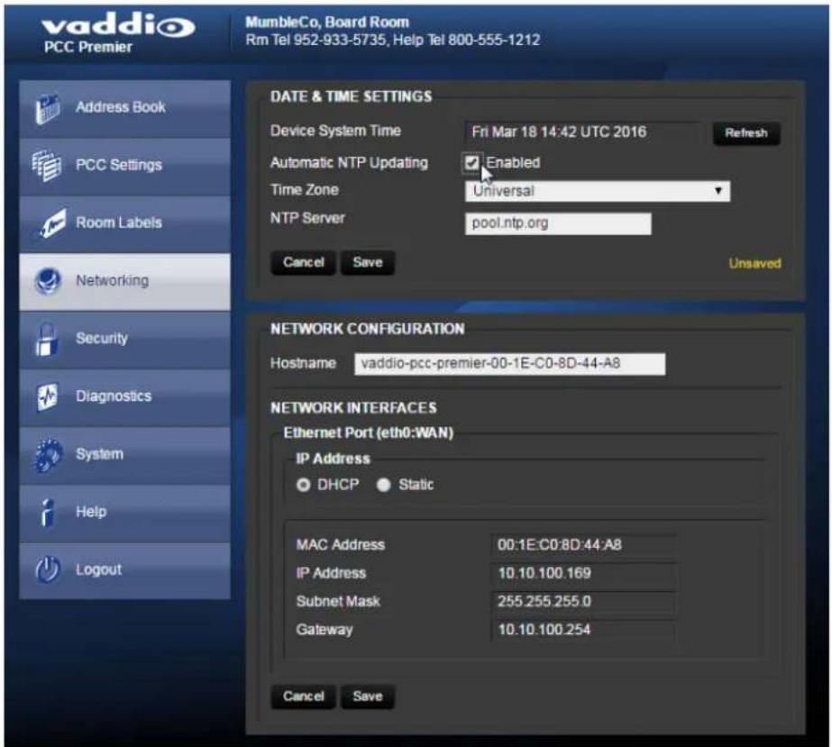The image size is (832, 747).
Task: Click the Hostname label
Action: [x=303, y=363]
